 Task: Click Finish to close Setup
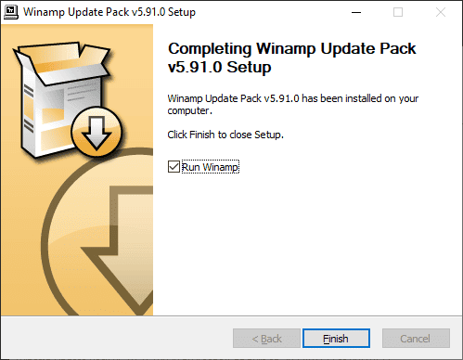click(x=336, y=339)
